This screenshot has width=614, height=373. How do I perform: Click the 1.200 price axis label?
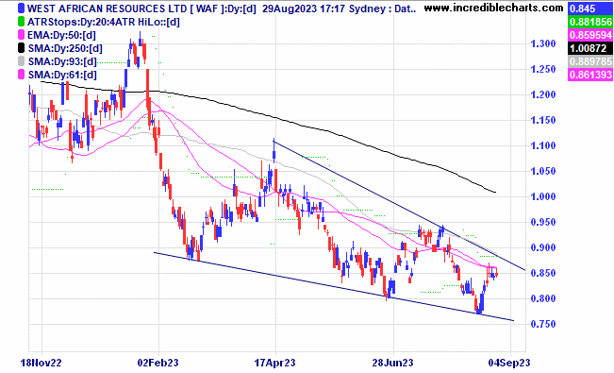[542, 94]
